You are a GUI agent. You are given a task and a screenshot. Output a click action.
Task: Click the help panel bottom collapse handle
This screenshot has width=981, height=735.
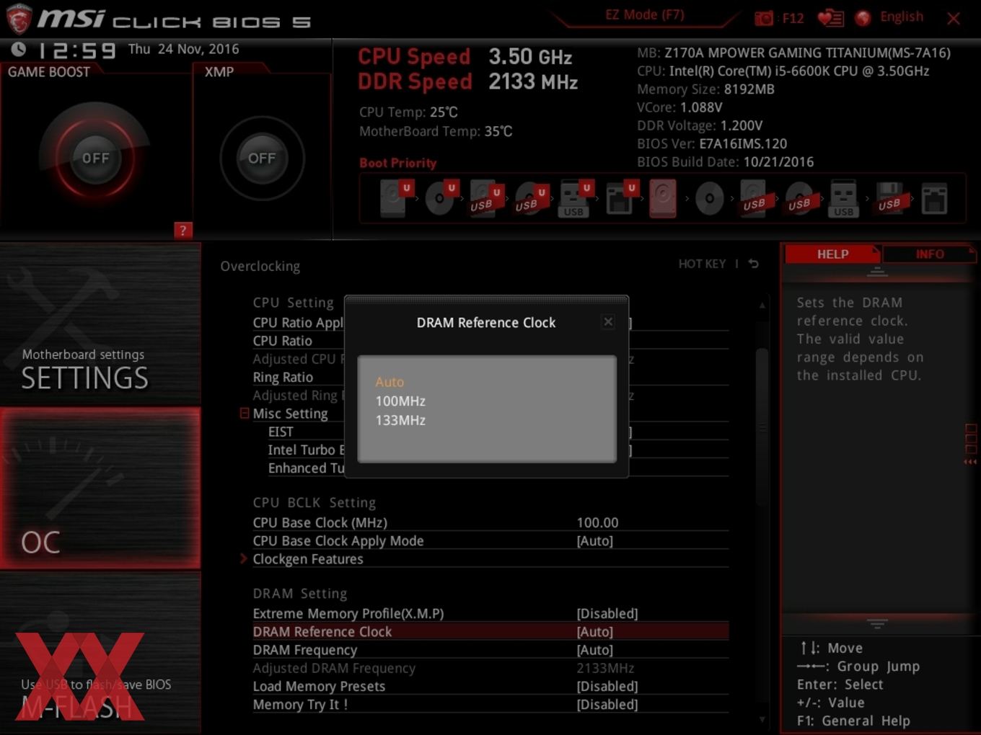877,623
